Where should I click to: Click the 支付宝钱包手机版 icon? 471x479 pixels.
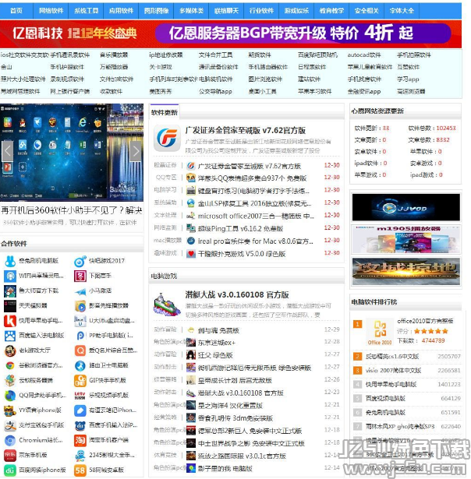pos(10,425)
